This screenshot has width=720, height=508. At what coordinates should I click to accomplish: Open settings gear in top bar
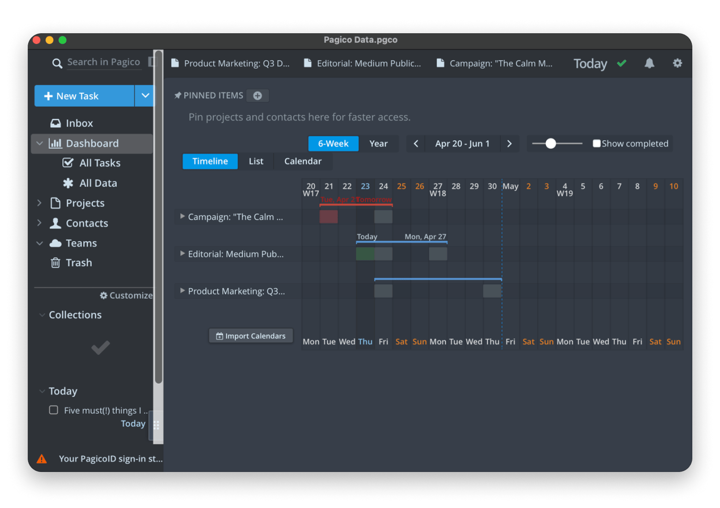coord(677,63)
